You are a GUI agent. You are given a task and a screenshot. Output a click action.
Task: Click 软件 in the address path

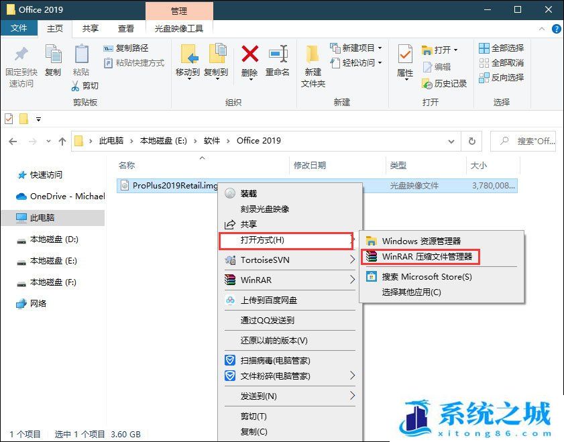click(211, 141)
